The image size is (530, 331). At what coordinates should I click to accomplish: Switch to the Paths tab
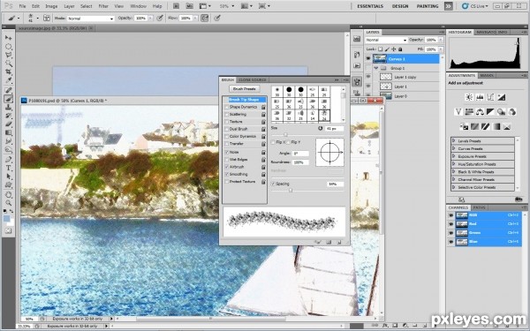pos(479,207)
